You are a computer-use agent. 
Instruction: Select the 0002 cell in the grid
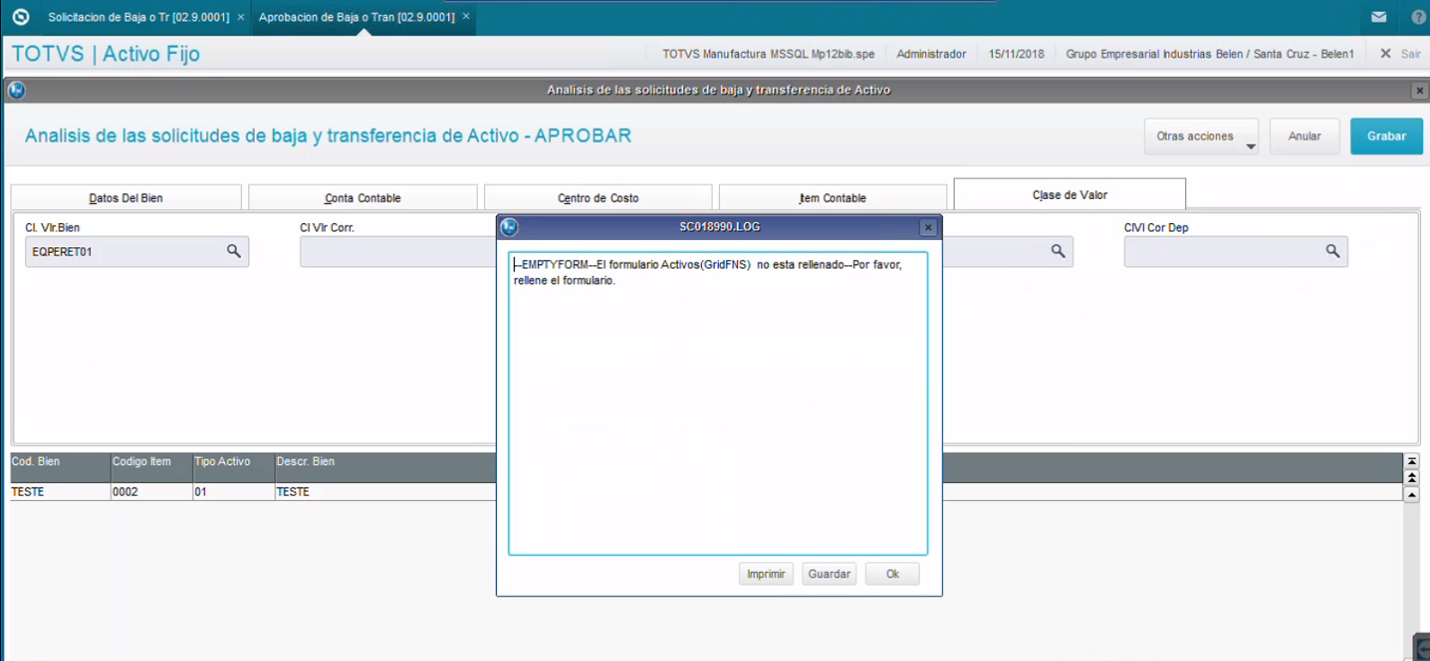point(151,492)
